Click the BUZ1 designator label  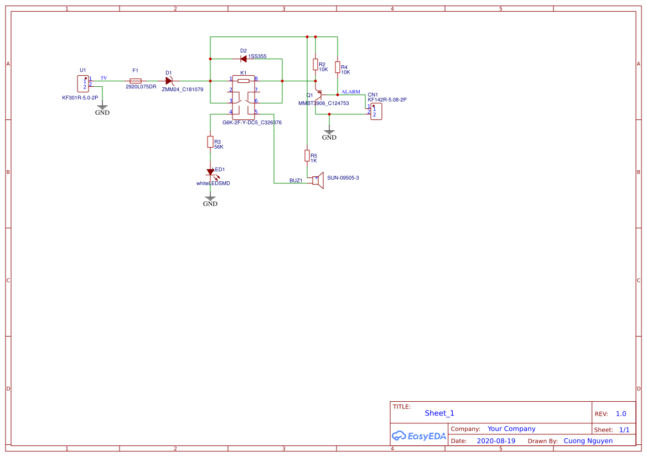point(296,181)
